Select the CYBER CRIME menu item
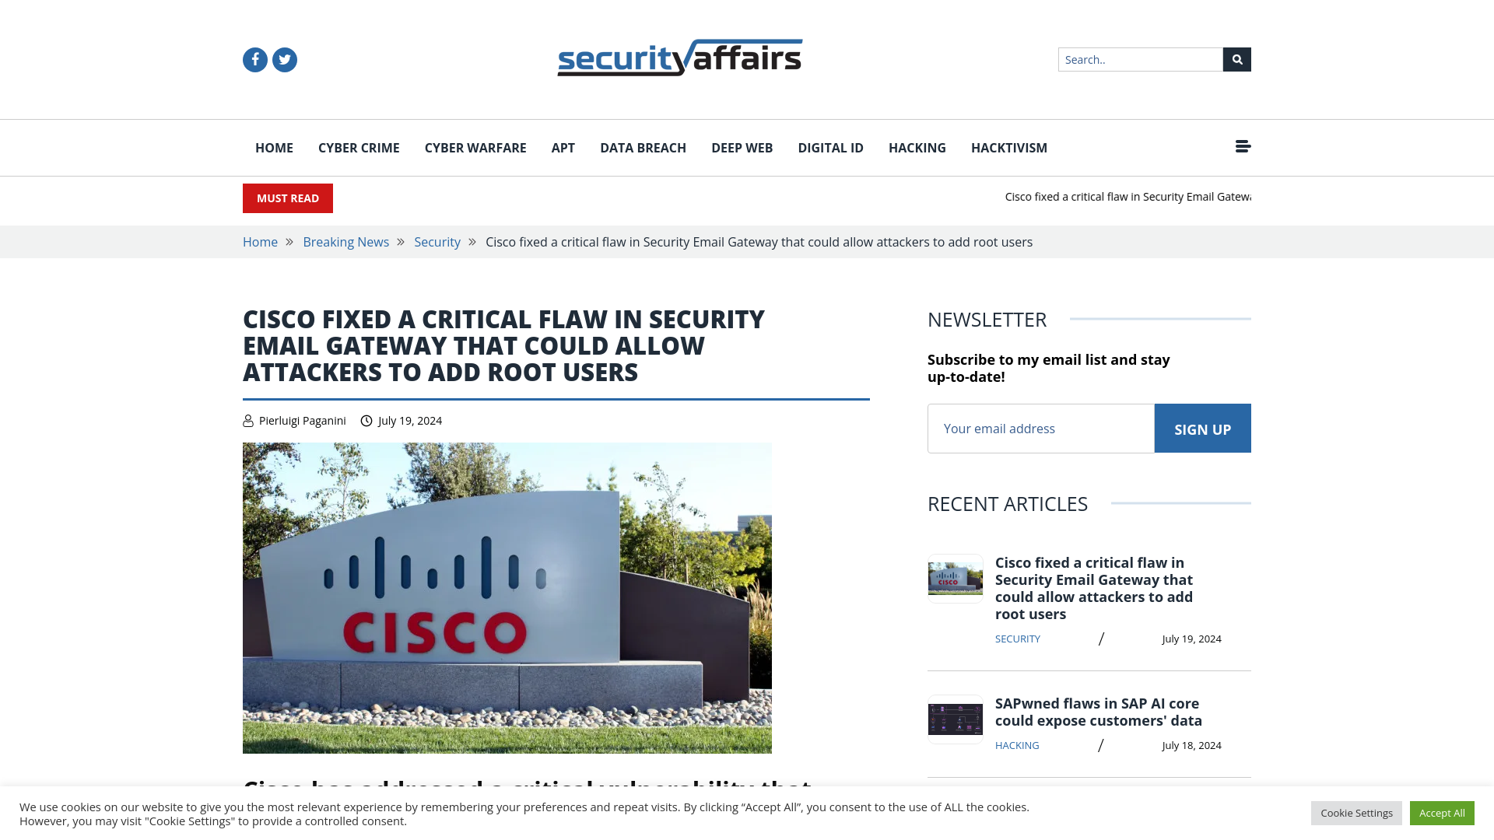Viewport: 1494px width, 840px height. pyautogui.click(x=358, y=147)
